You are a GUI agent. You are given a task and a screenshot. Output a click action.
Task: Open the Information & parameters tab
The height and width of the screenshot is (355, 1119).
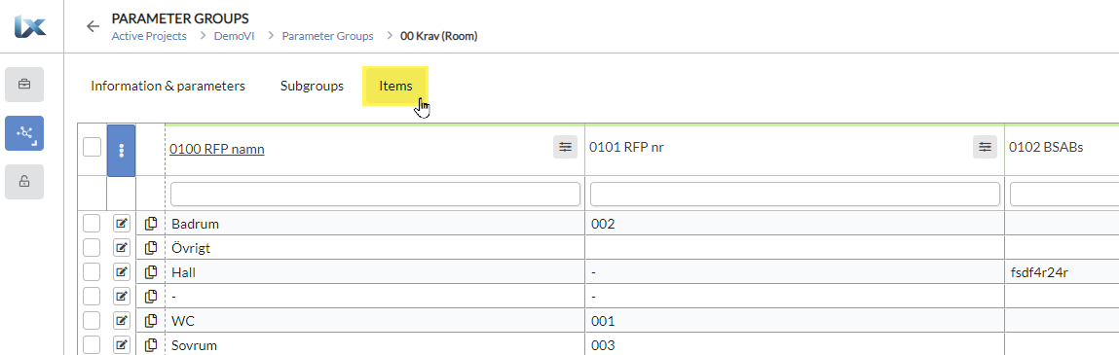pos(168,87)
